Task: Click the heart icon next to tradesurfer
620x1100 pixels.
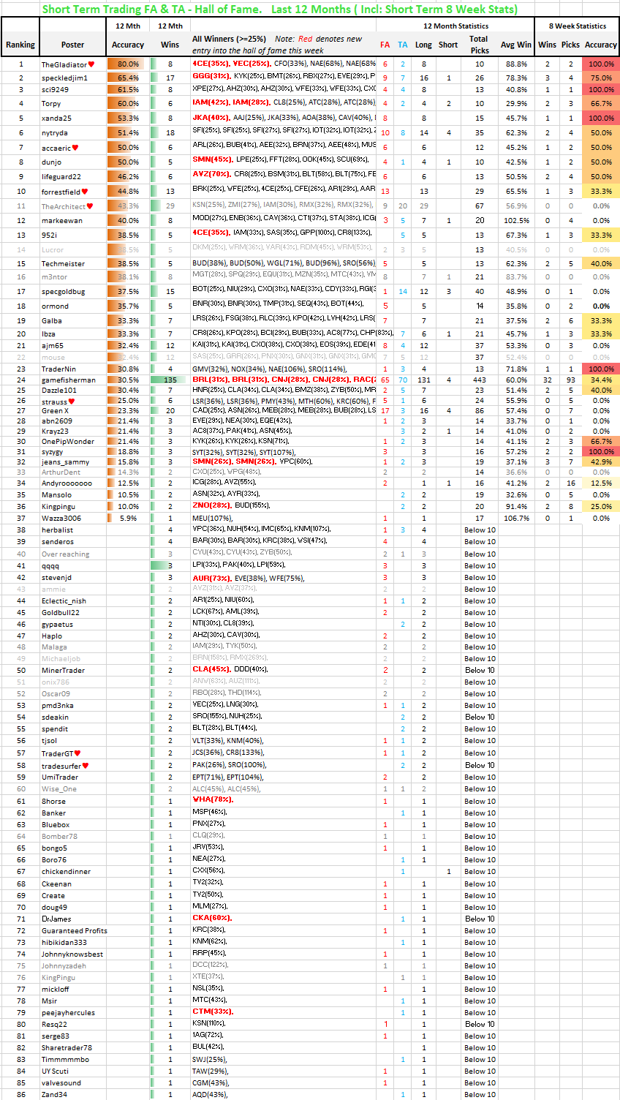Action: [x=86, y=765]
